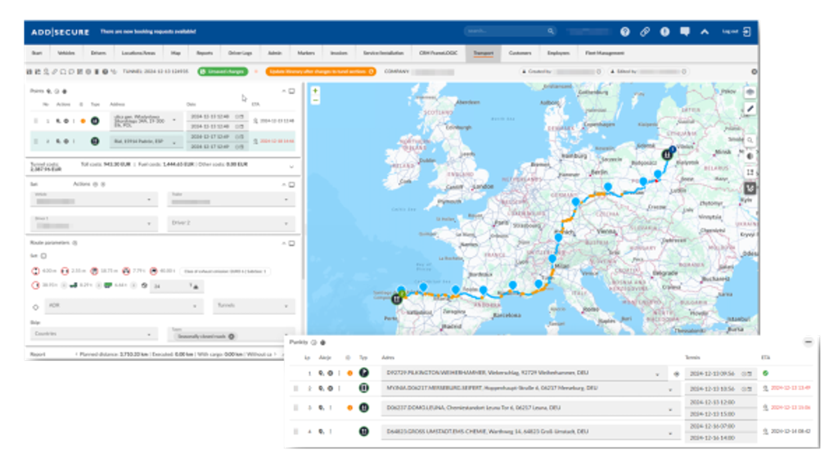The width and height of the screenshot is (838, 472).
Task: Pop out the Set panel
Action: (x=292, y=185)
